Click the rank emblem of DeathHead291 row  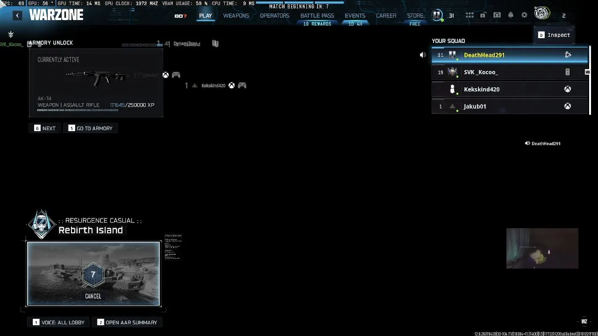[x=452, y=55]
